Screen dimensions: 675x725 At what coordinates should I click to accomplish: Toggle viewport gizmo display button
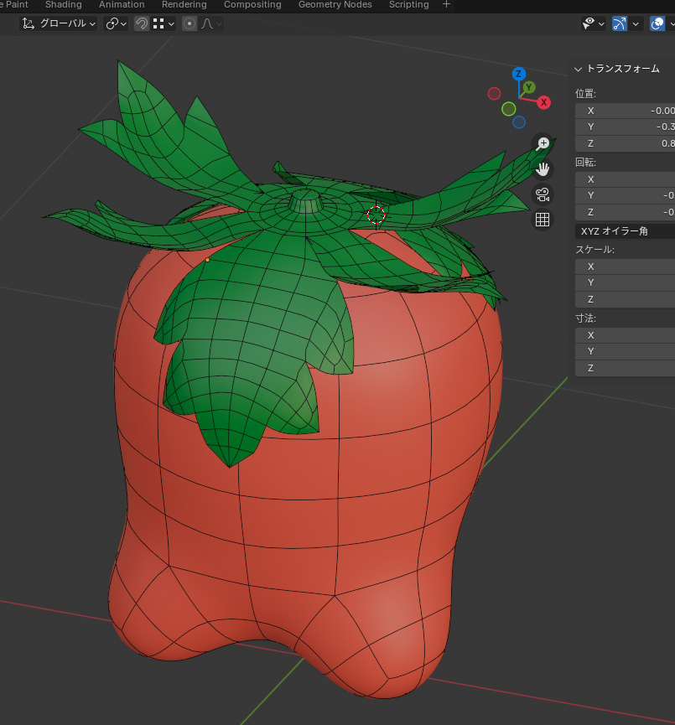tap(620, 23)
